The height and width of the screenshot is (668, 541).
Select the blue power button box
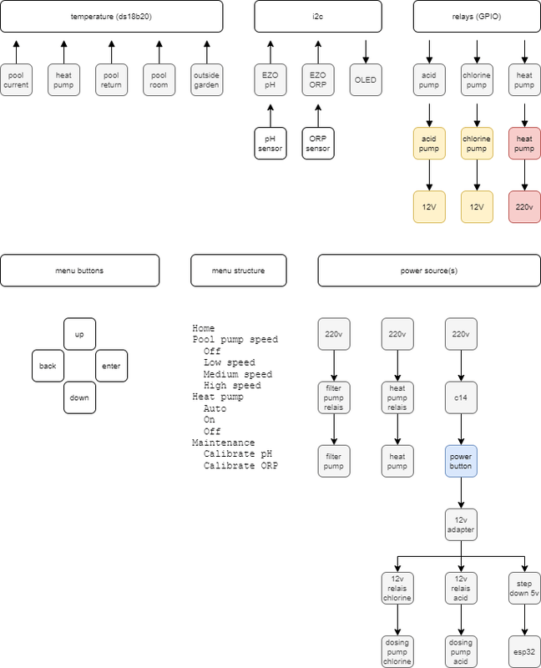click(461, 461)
